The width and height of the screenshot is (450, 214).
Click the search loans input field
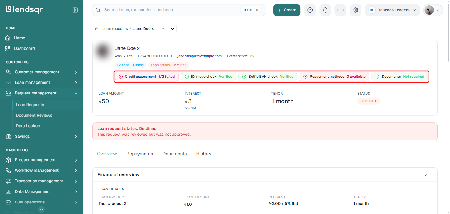[179, 10]
